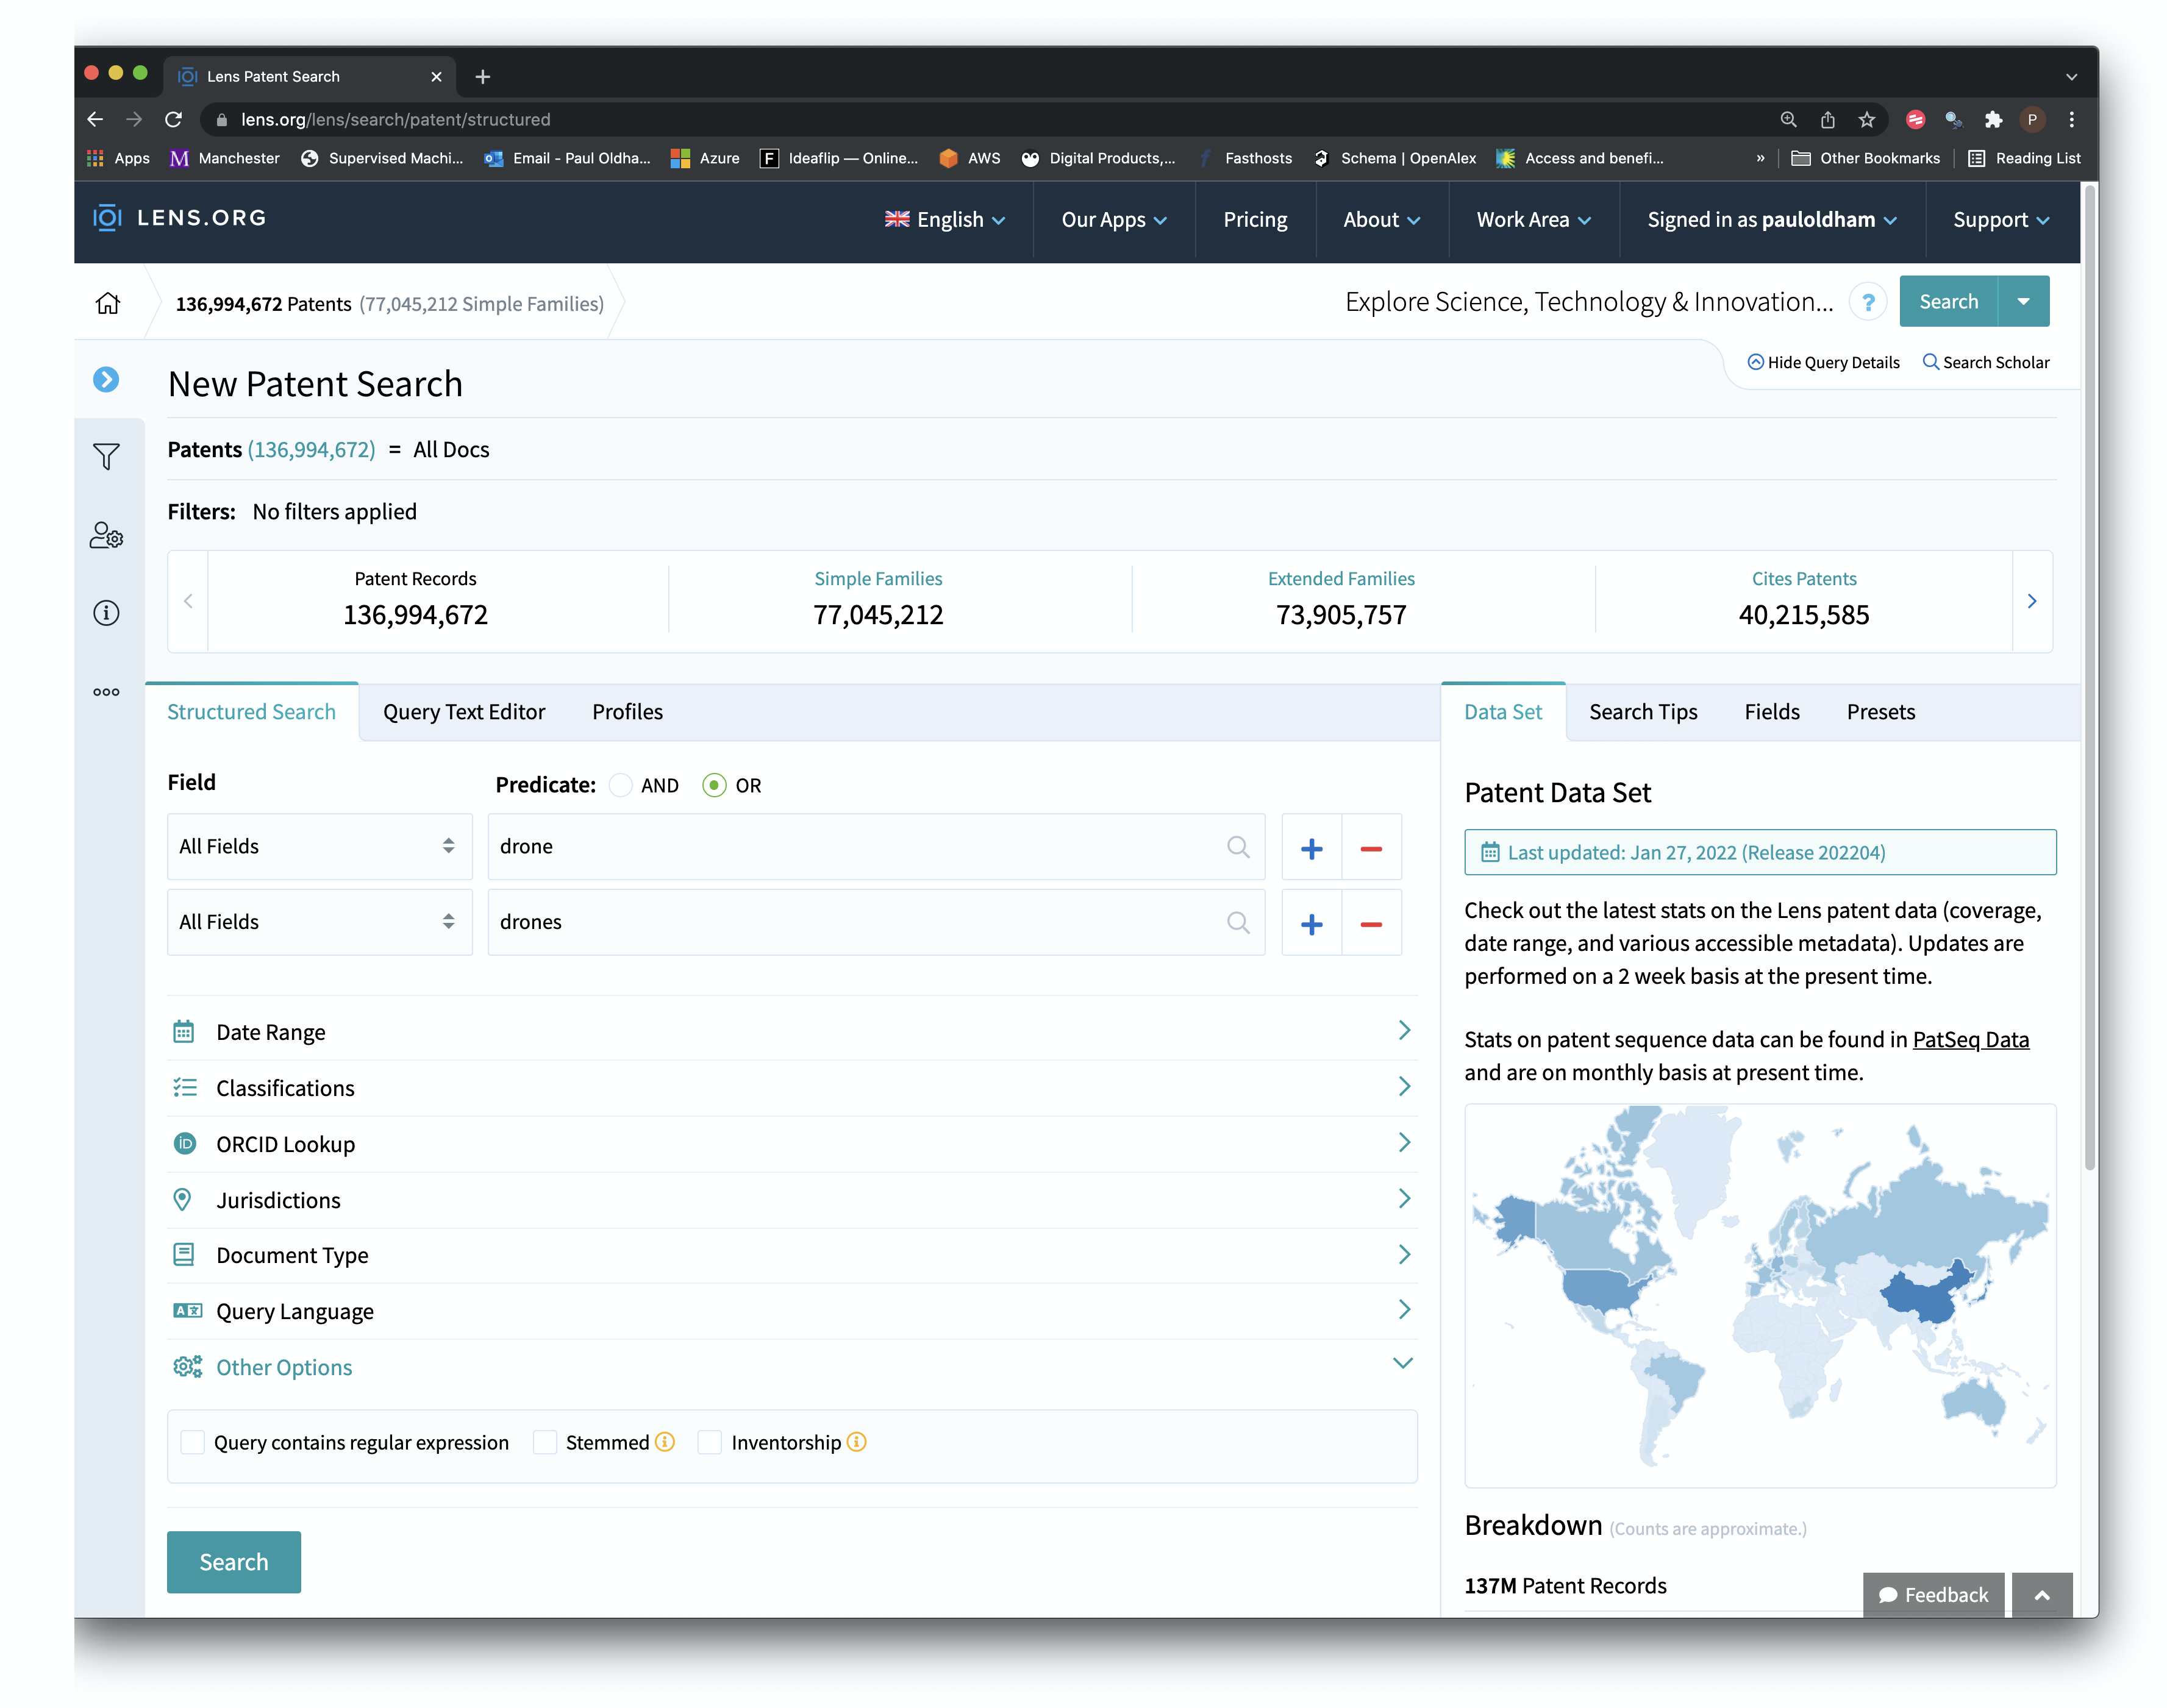Expand sidebar with the blue arrow icon

tap(106, 380)
